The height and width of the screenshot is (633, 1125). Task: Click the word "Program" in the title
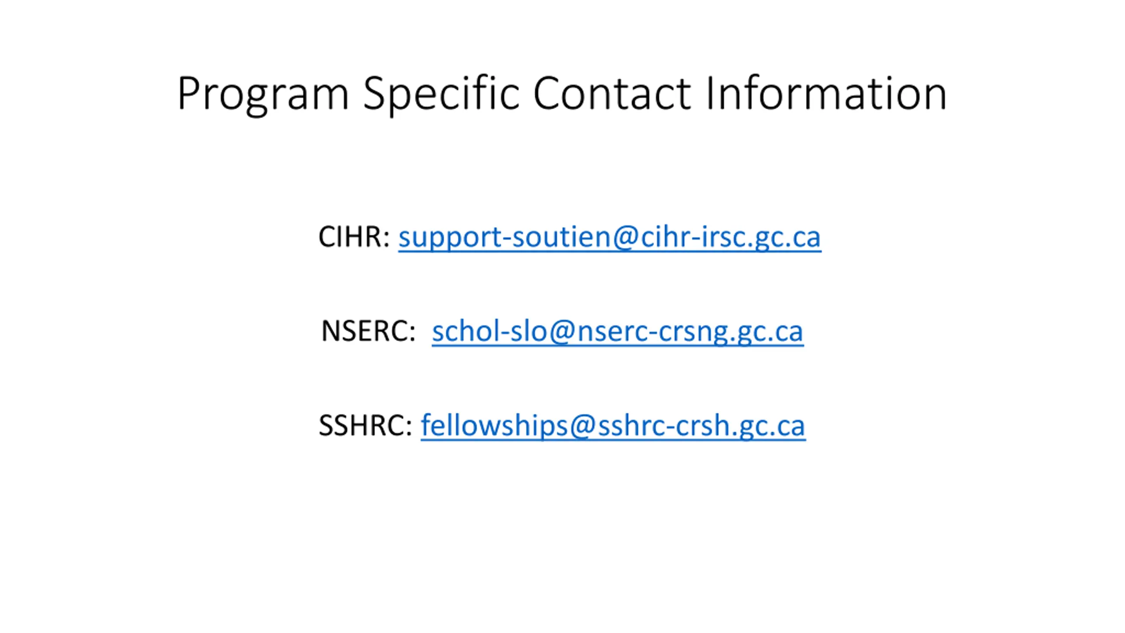point(263,93)
